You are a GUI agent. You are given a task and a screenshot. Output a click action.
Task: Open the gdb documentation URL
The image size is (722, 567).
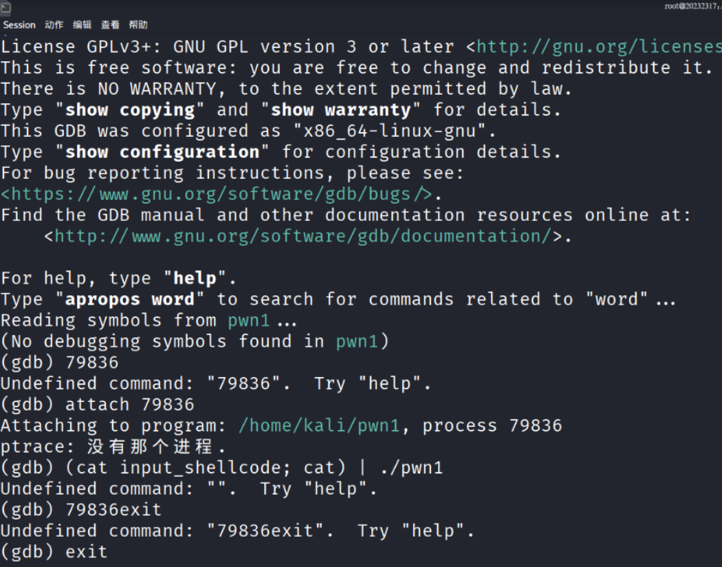[303, 236]
